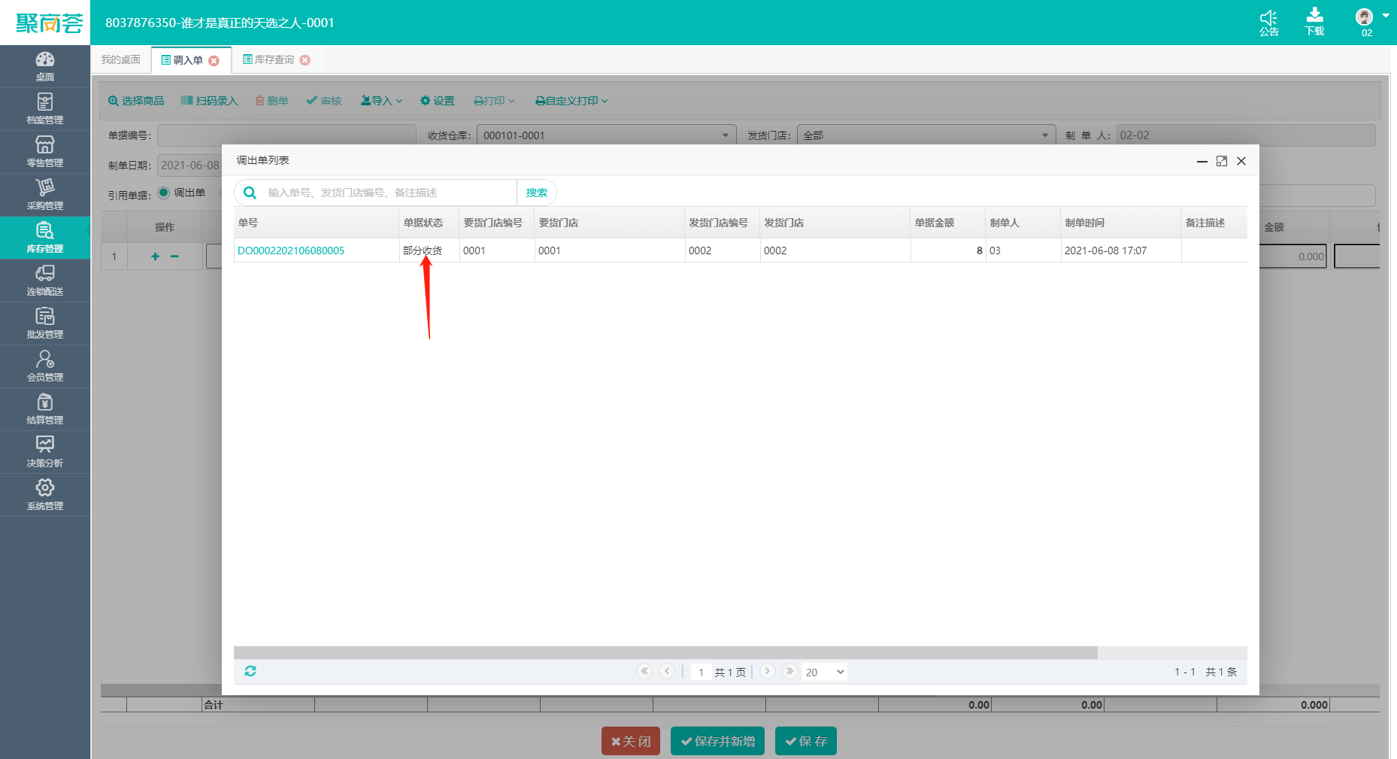Open the 桌面 sidebar icon
The height and width of the screenshot is (759, 1397).
45,66
